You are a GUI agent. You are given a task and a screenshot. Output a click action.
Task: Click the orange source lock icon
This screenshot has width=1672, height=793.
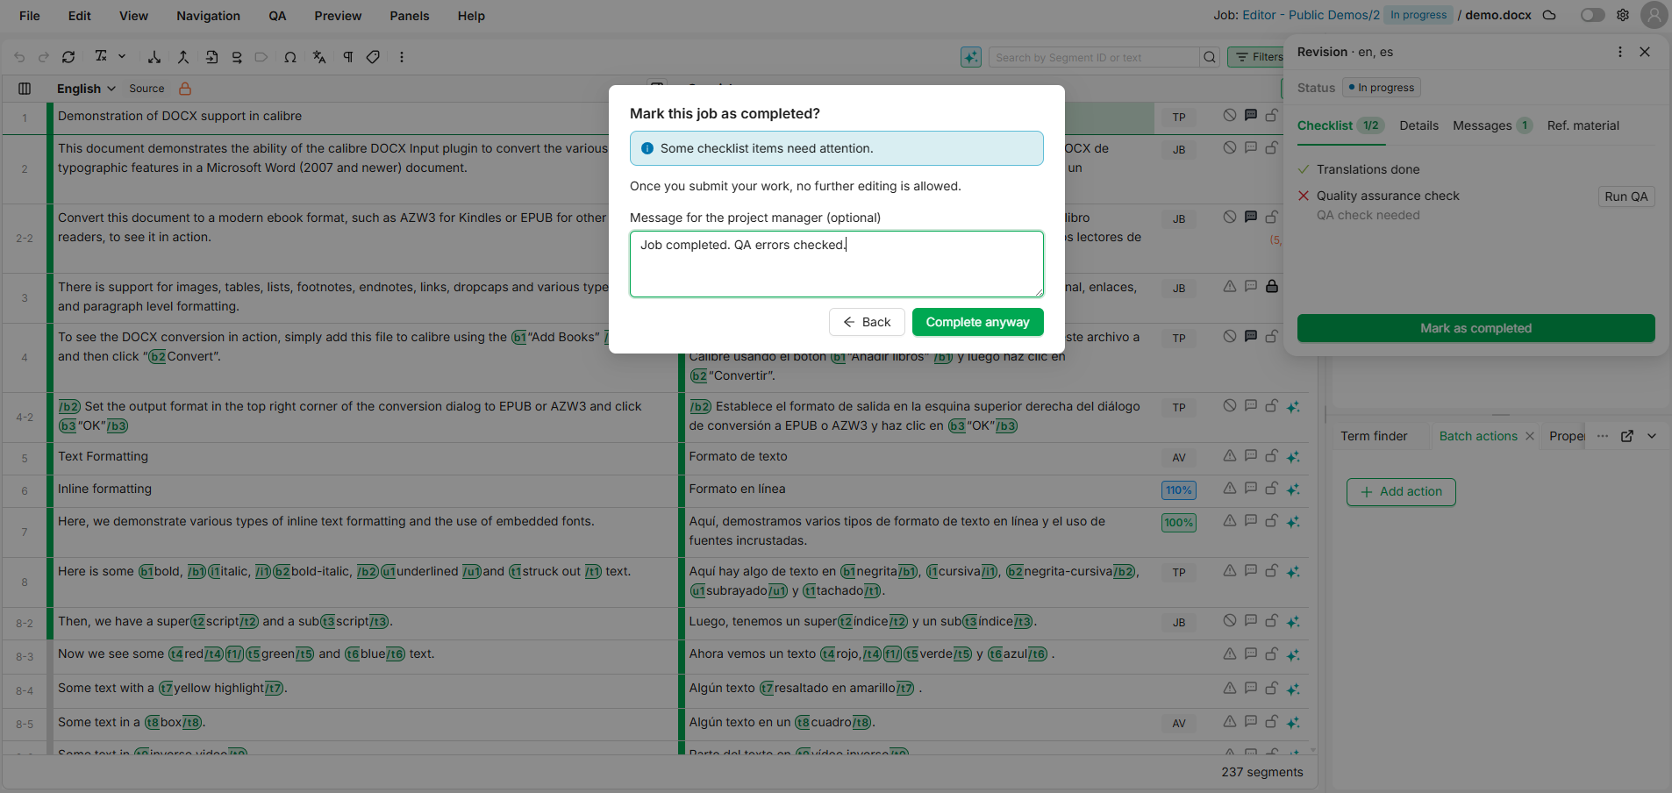click(185, 89)
